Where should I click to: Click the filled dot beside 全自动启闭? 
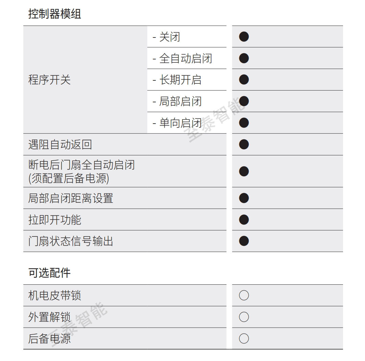coord(244,58)
